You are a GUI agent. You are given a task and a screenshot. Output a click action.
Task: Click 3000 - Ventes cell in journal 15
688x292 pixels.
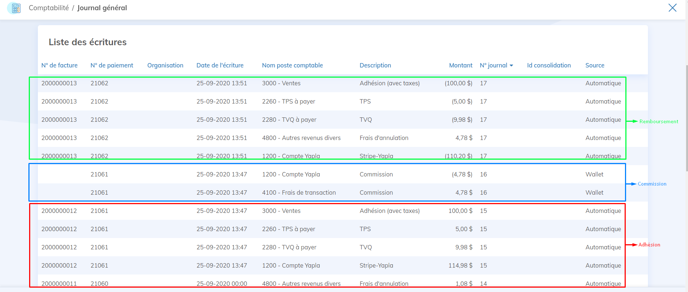(x=281, y=211)
